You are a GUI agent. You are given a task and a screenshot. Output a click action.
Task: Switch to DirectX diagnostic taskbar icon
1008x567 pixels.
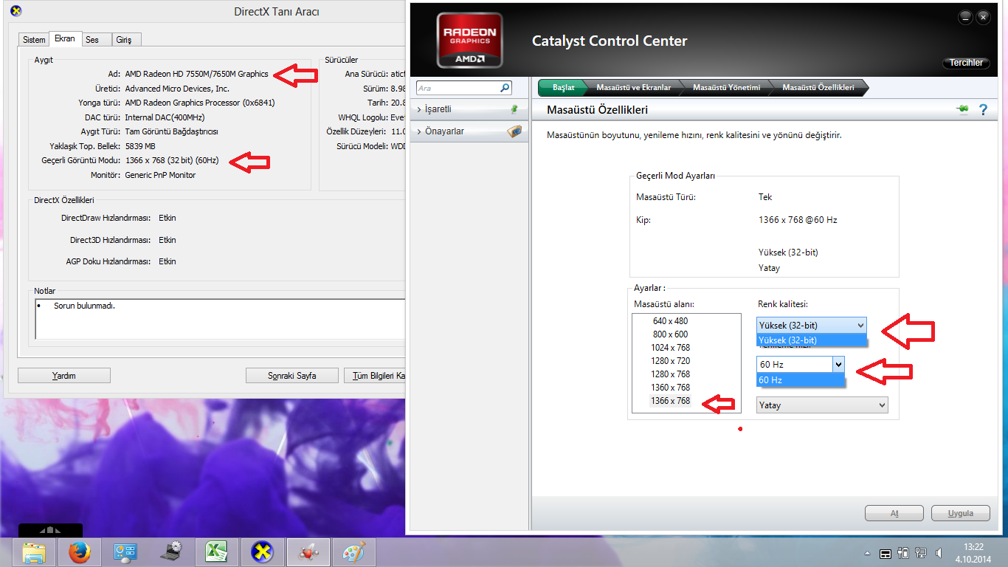point(262,551)
